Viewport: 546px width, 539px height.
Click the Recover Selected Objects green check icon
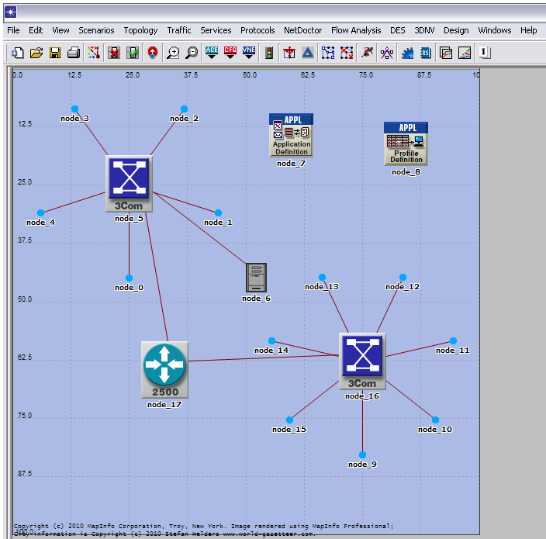(133, 53)
